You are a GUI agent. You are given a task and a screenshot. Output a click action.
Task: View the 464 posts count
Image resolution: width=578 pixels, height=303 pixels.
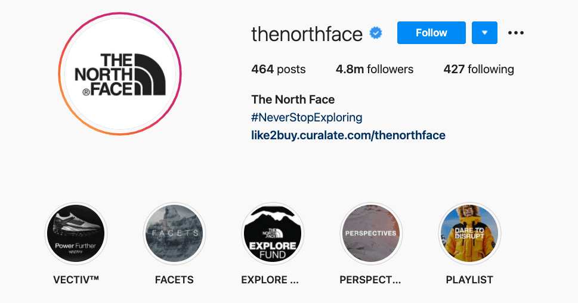click(279, 70)
